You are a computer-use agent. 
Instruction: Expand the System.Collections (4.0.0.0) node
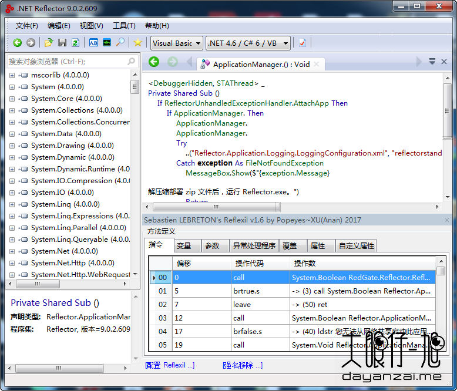tap(12, 111)
